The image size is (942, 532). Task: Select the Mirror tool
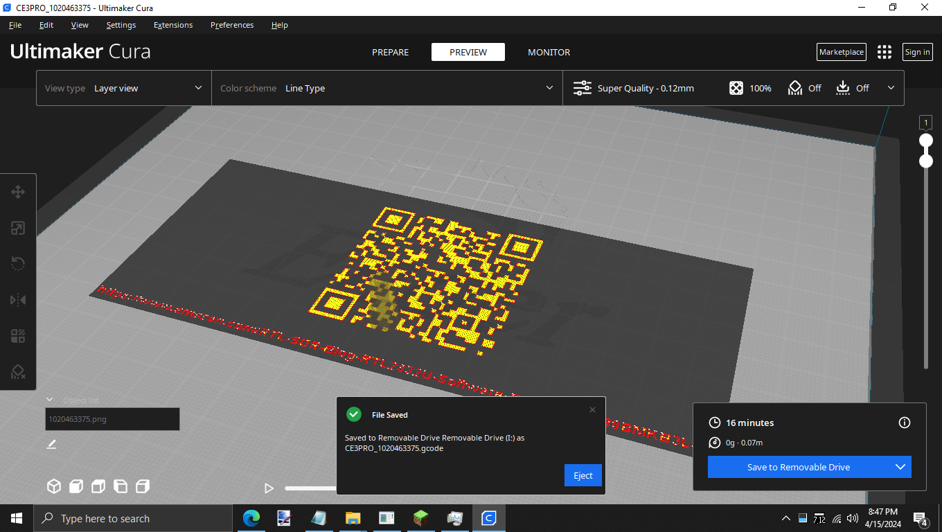pos(18,300)
